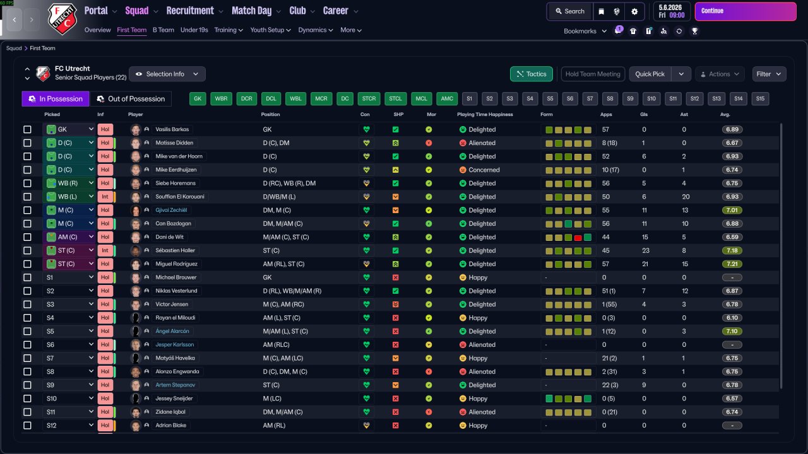Open AM (C) picked dropdown for Dani de Wit

[x=69, y=237]
